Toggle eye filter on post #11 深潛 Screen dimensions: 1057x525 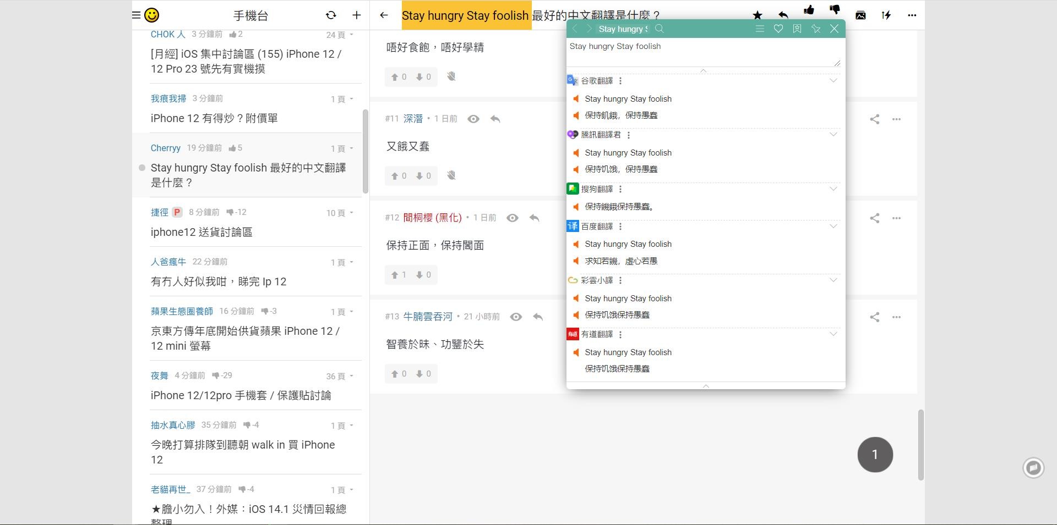[x=473, y=119]
